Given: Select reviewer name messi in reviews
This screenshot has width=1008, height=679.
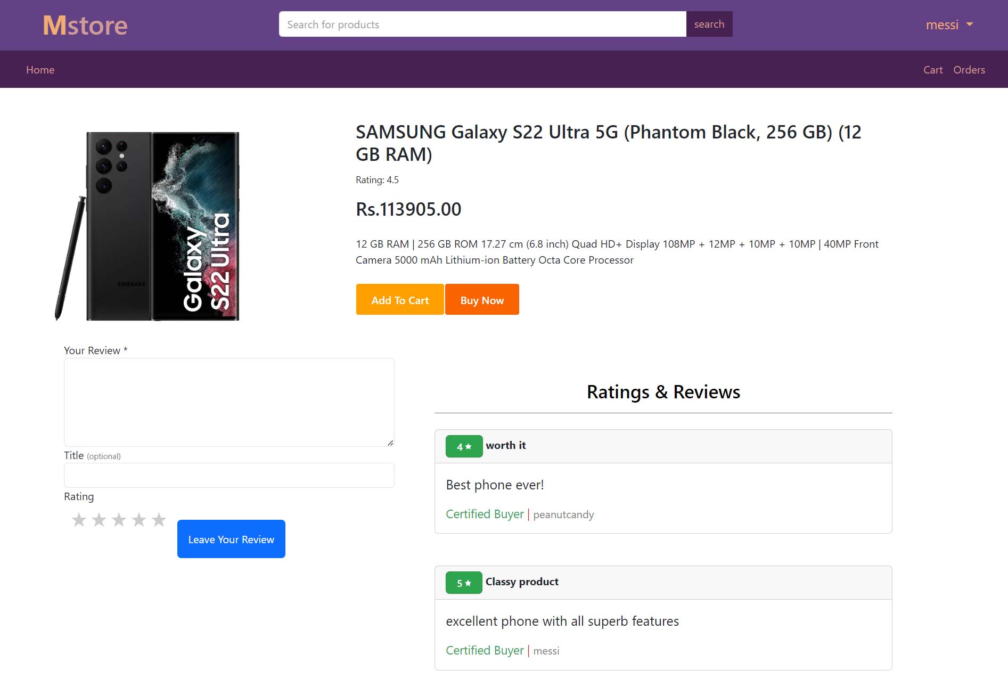Looking at the screenshot, I should (546, 651).
